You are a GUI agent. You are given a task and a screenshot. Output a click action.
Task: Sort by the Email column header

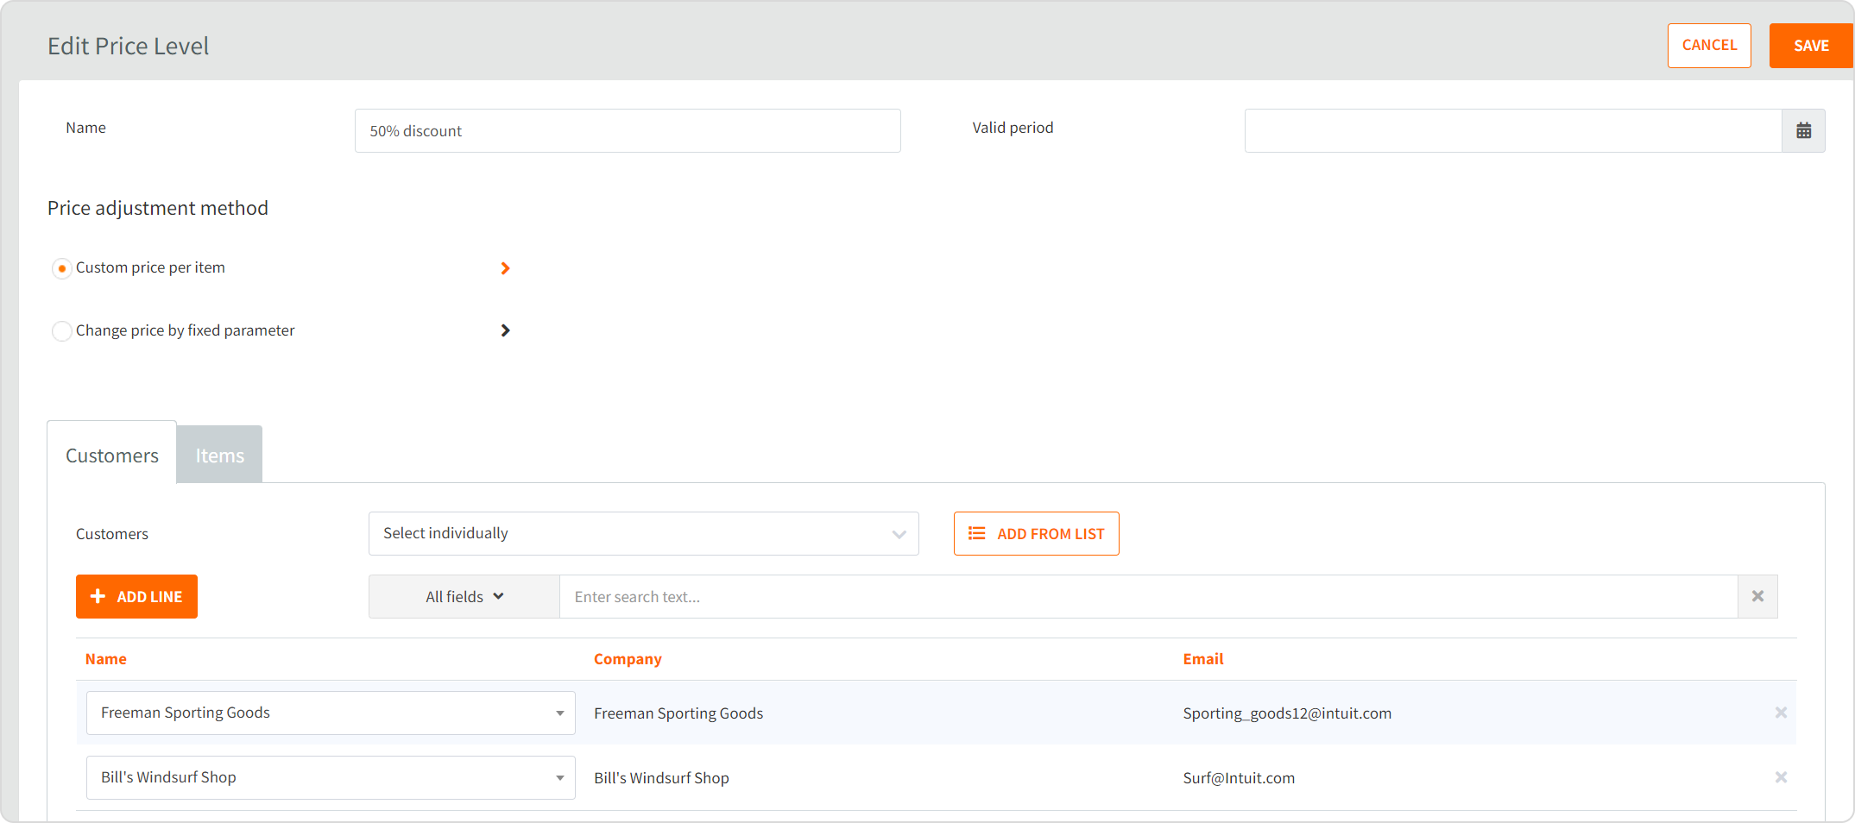(x=1202, y=659)
